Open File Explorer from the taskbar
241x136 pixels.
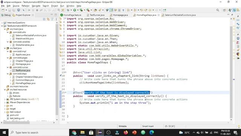pos(82,133)
